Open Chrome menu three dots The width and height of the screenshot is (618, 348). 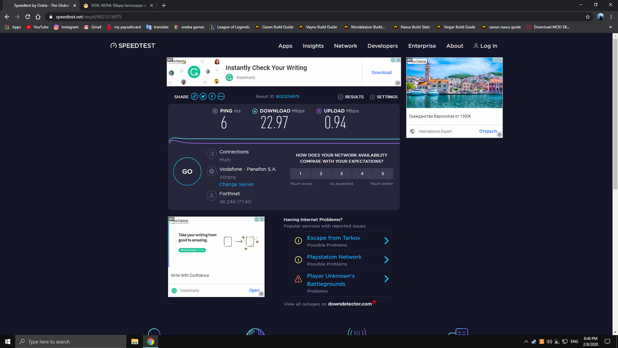[611, 16]
